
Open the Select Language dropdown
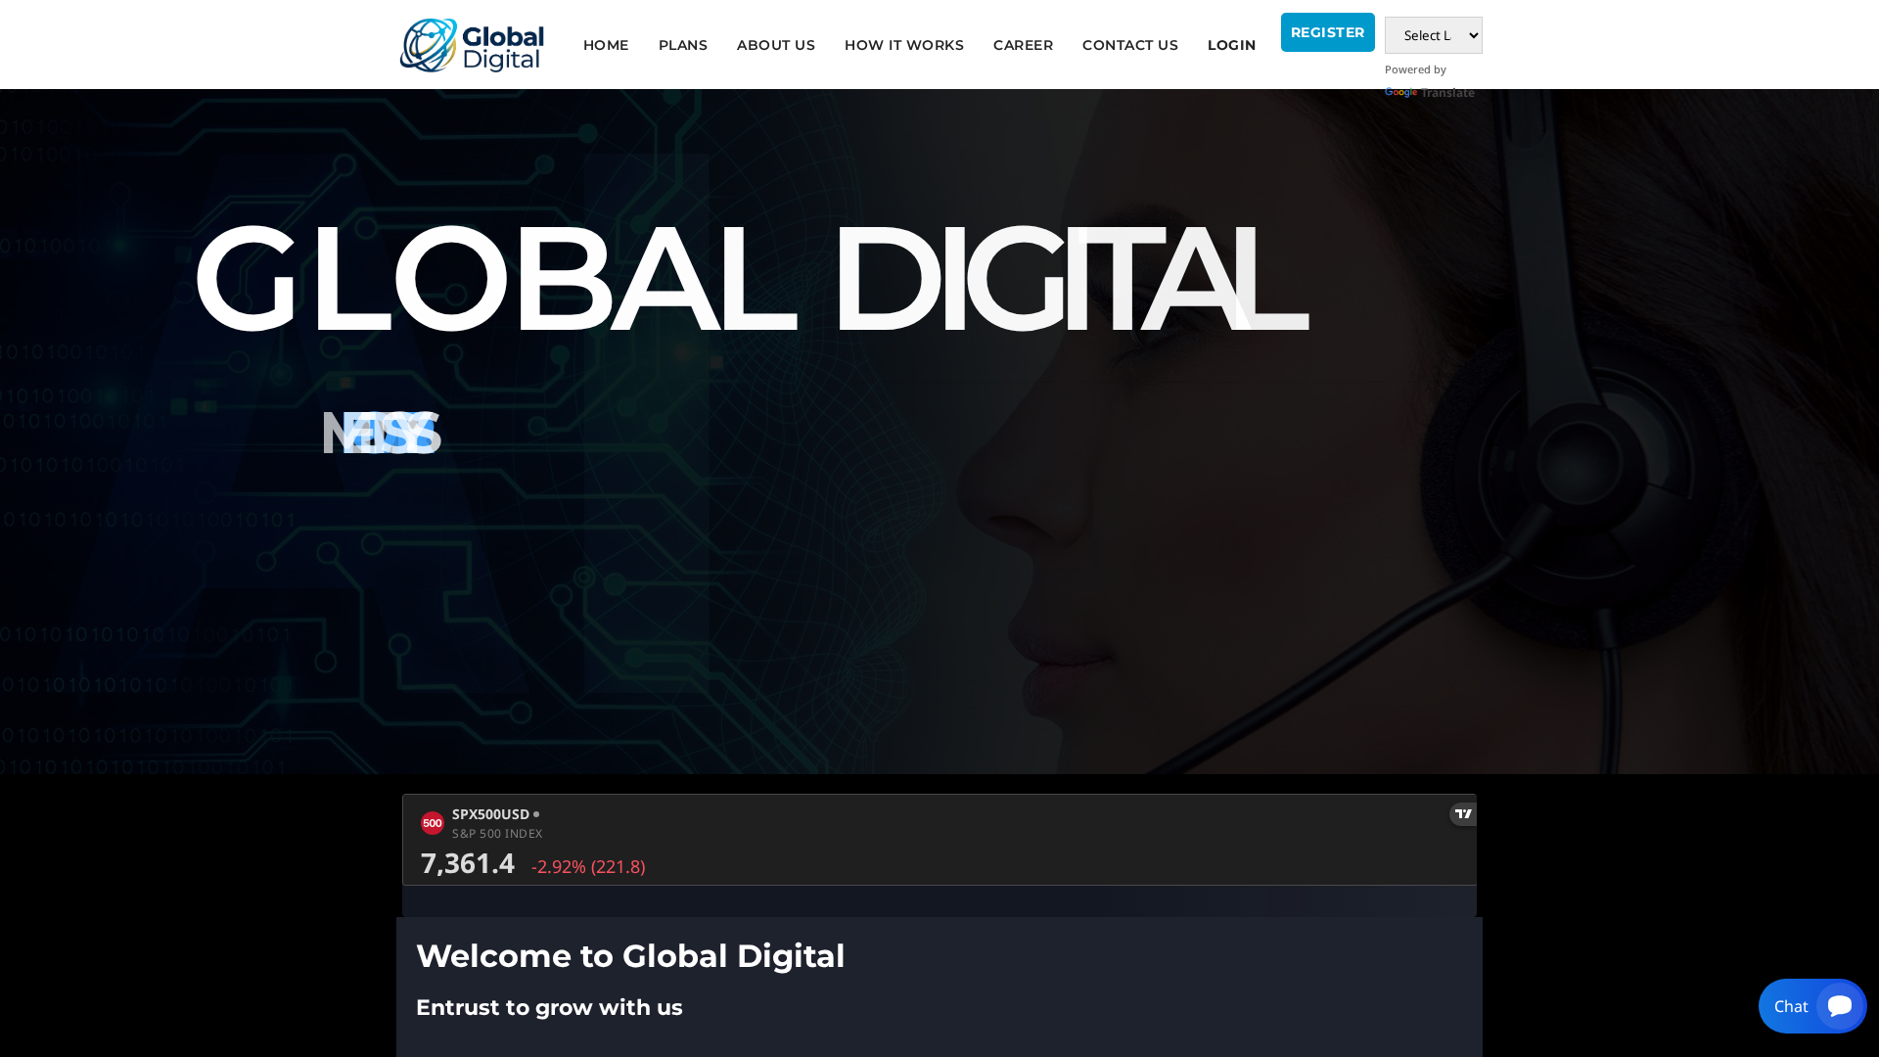[x=1433, y=35]
